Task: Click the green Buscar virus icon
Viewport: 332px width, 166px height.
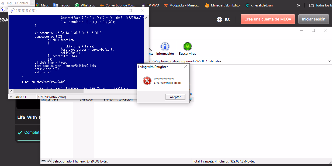Action: point(187,47)
